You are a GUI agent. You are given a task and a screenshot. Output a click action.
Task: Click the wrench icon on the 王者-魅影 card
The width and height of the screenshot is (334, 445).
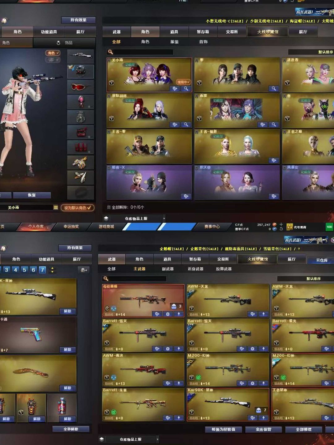click(274, 160)
